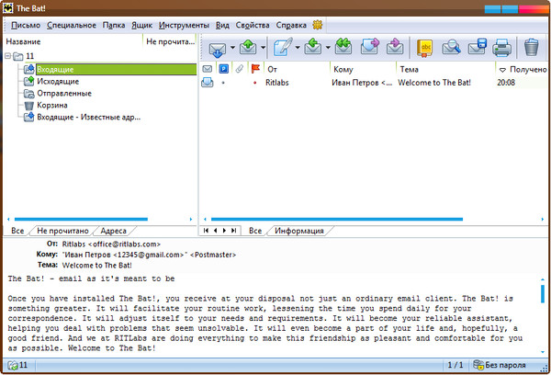Click the save message floppy icon
Image resolution: width=551 pixels, height=375 pixels.
477,48
